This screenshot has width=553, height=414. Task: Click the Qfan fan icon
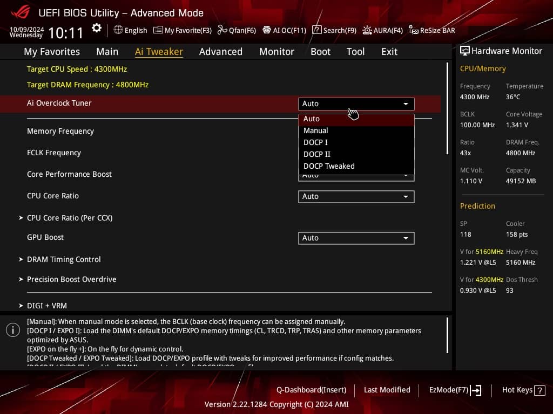click(222, 30)
